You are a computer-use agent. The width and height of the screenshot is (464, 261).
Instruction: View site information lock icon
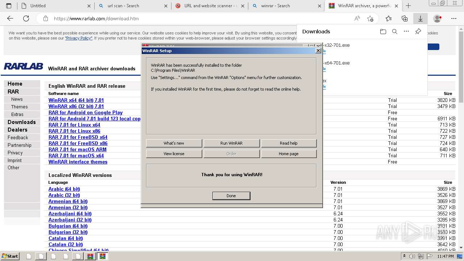(45, 18)
